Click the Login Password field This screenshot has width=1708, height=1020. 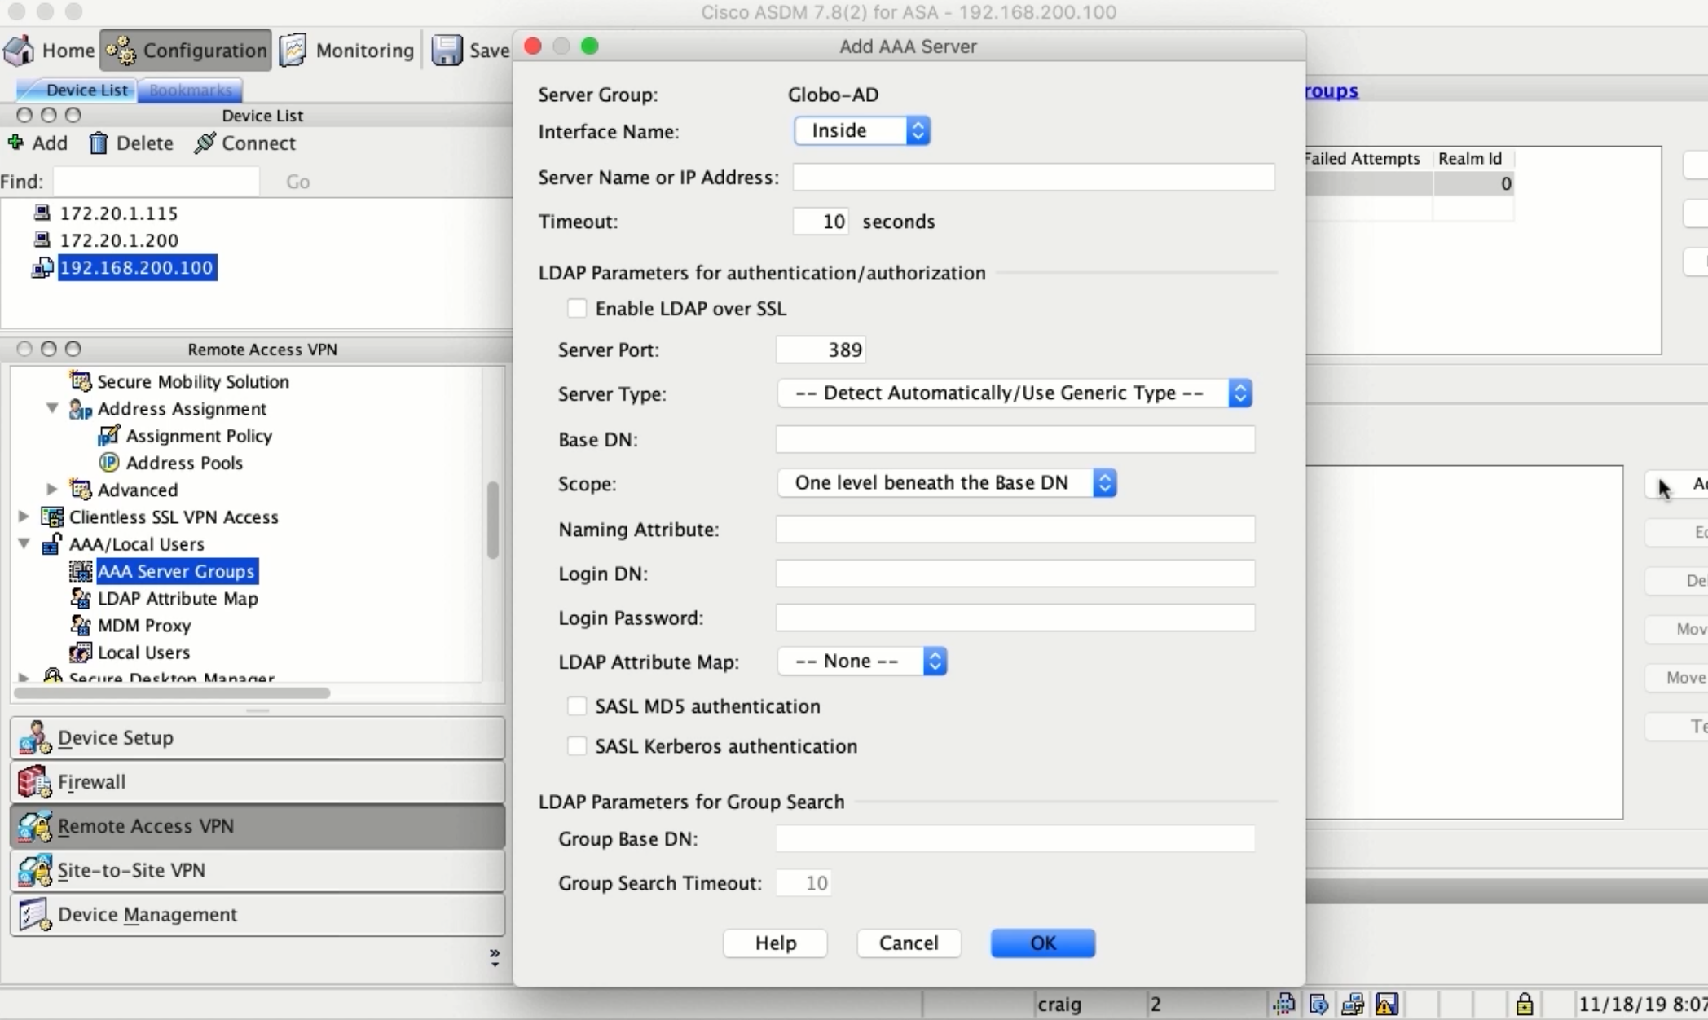click(x=1015, y=618)
